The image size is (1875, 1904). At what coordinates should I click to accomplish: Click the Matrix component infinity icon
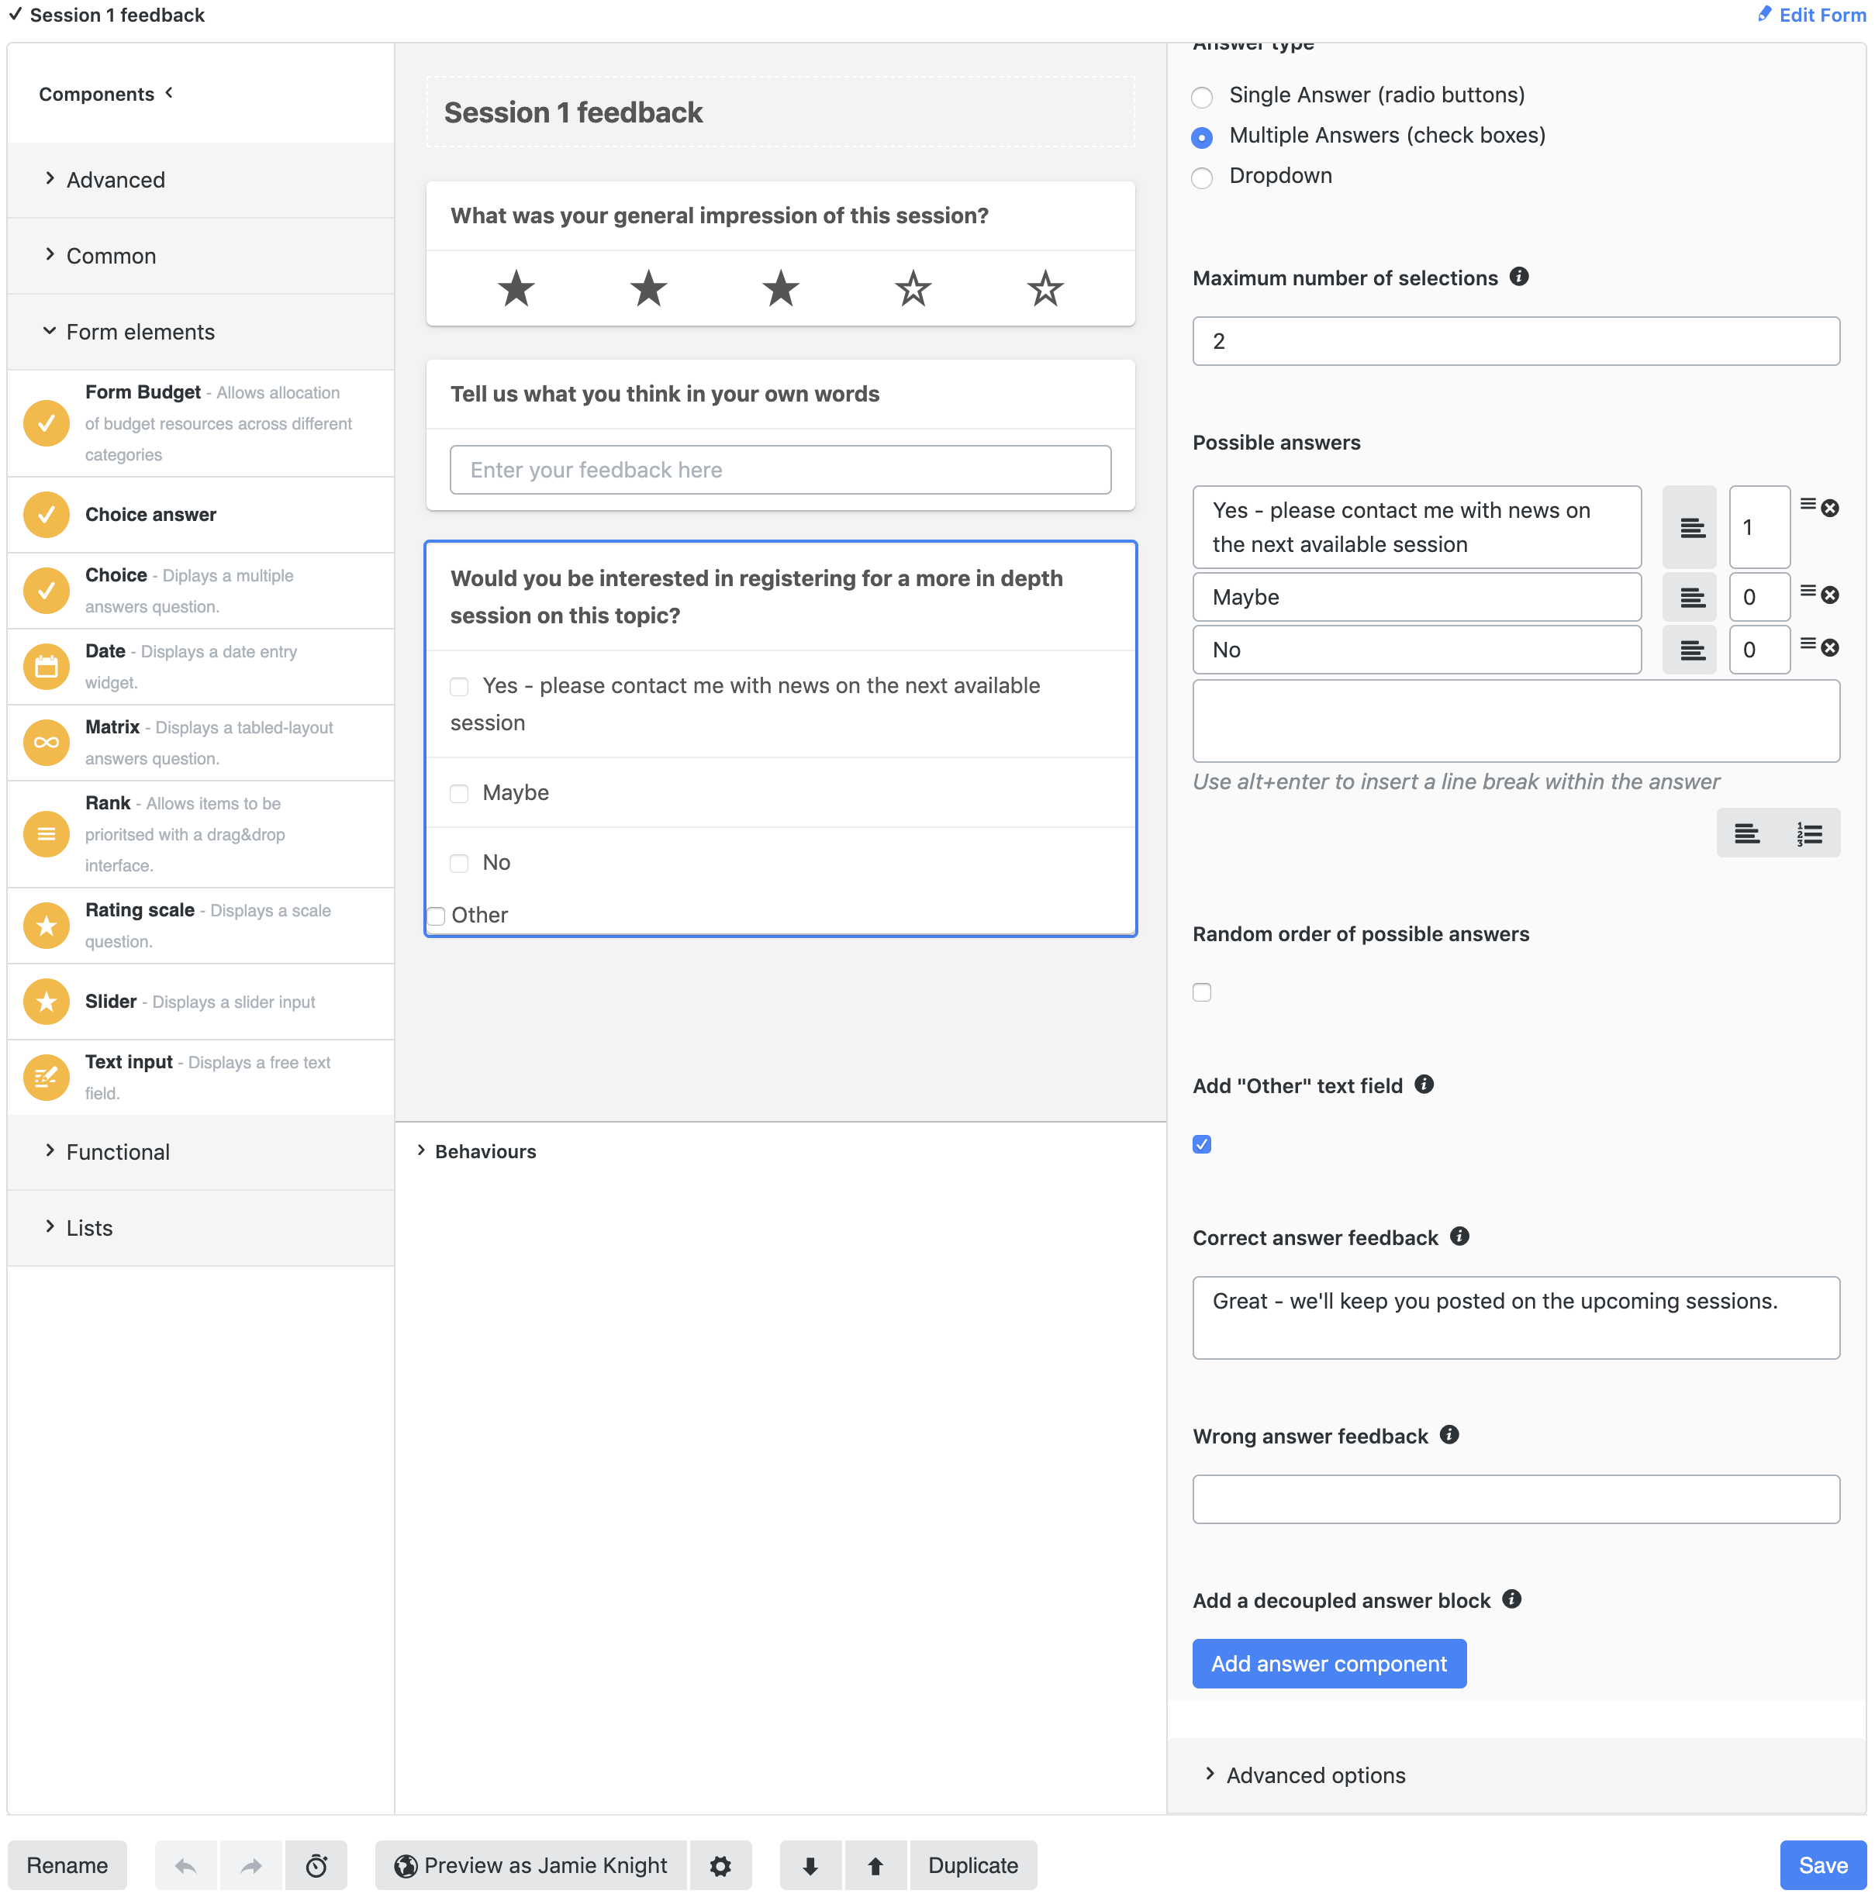pos(47,743)
